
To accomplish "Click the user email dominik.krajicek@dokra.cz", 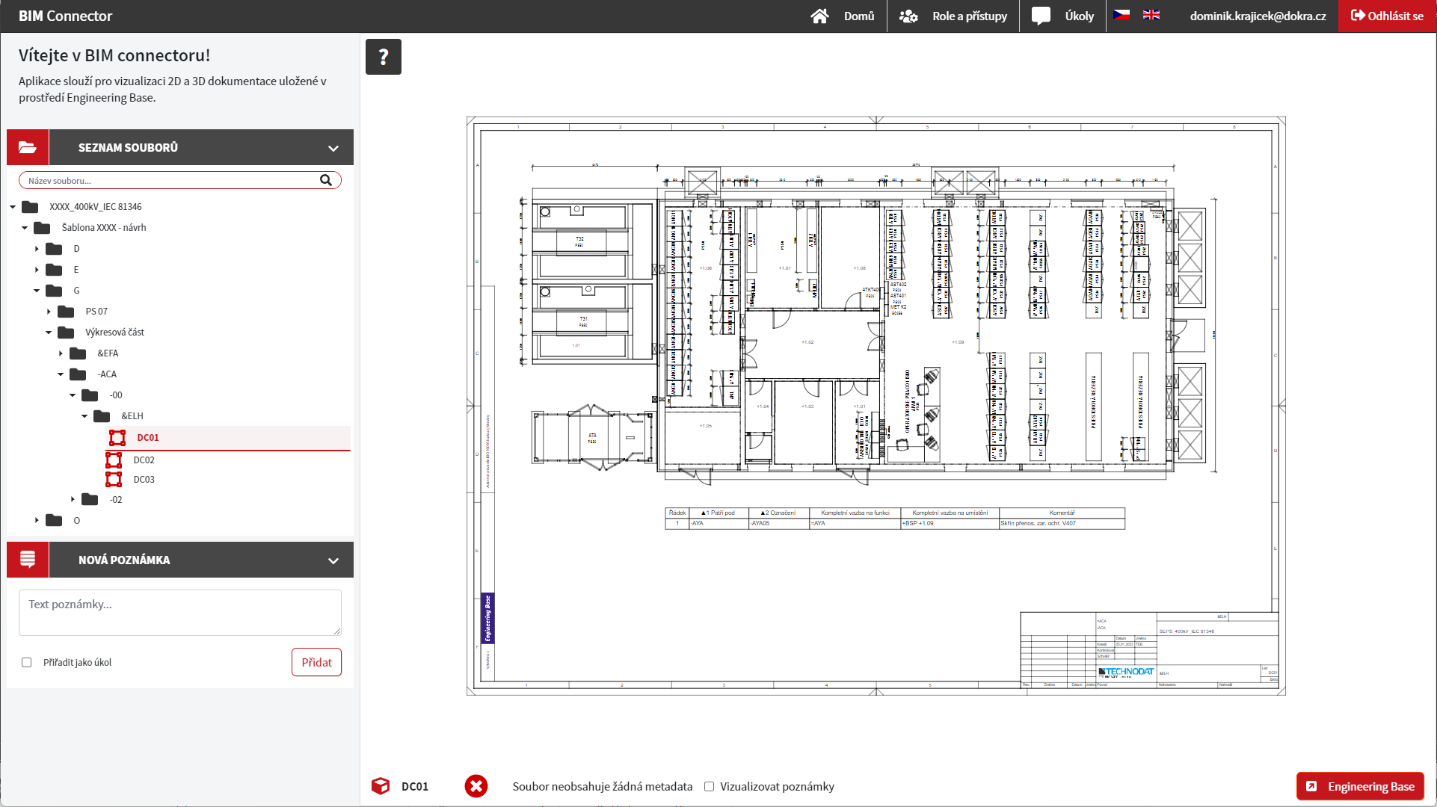I will pos(1258,16).
